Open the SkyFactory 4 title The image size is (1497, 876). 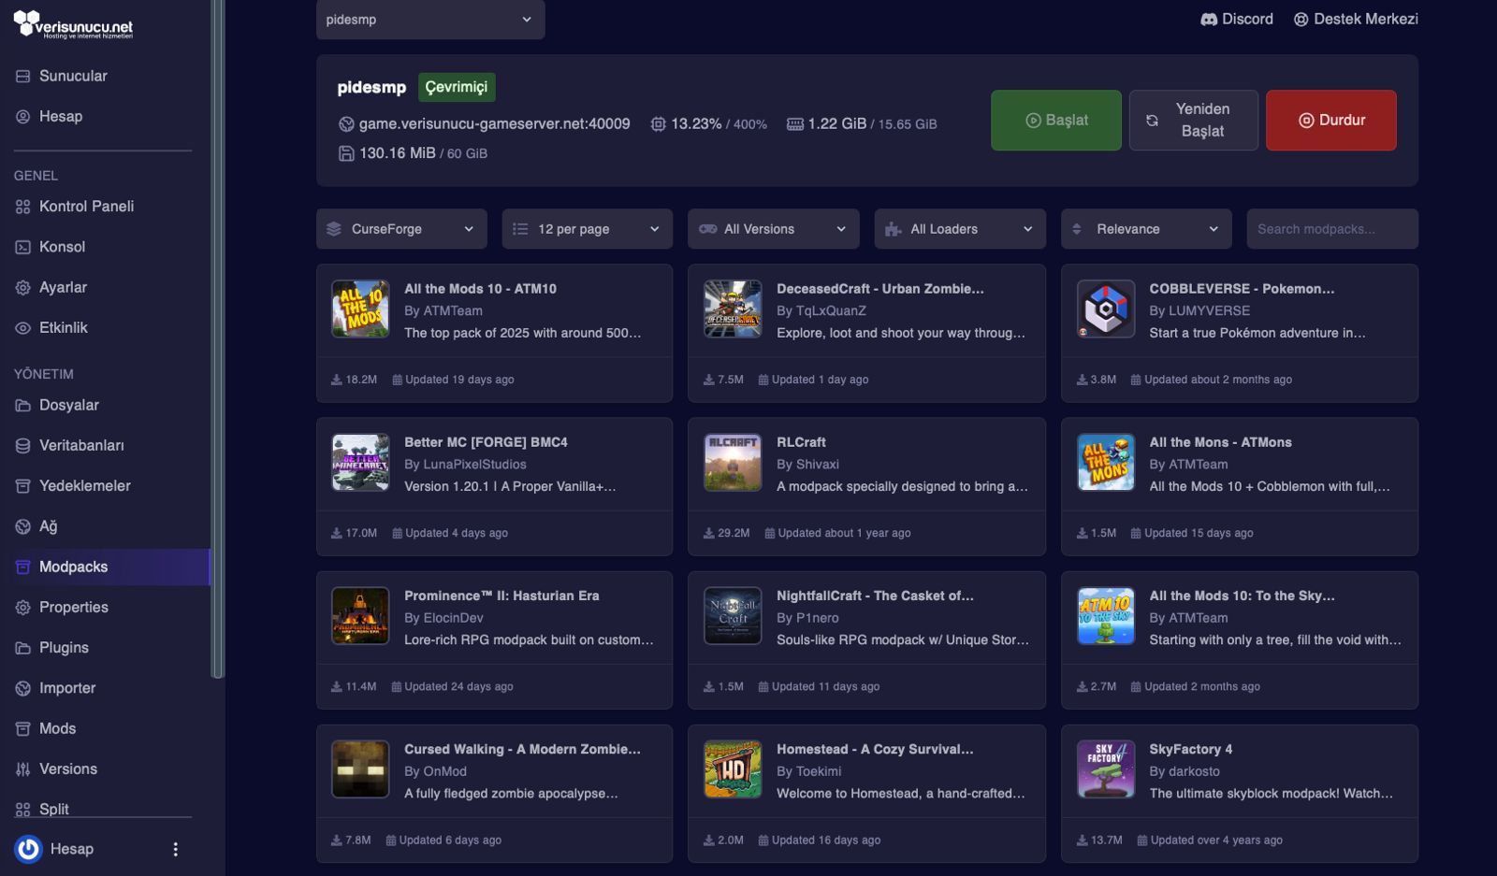click(x=1190, y=749)
